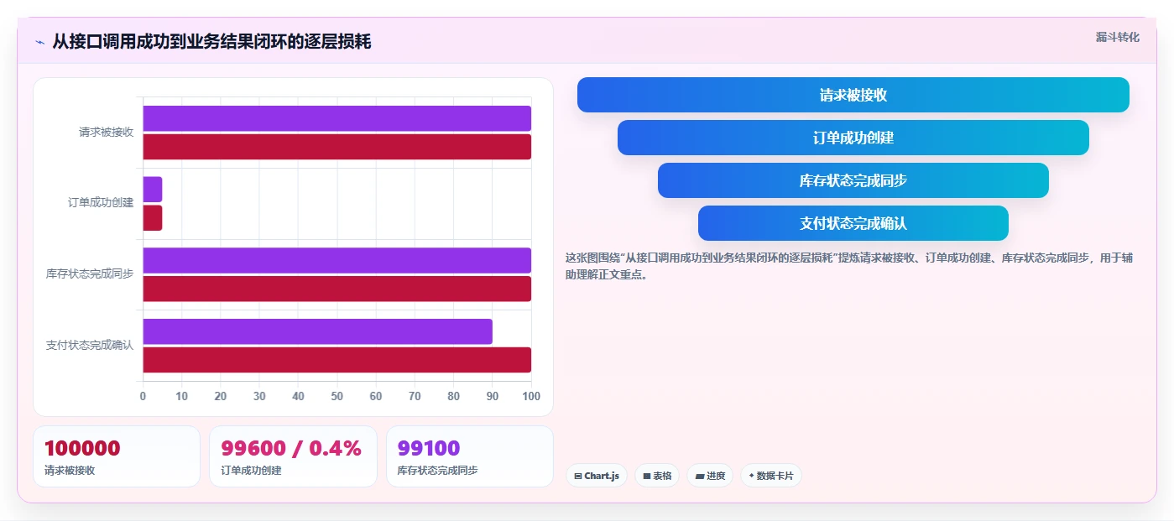Image resolution: width=1174 pixels, height=521 pixels.
Task: Click the short purple bar for 订单成功创建
Action: coord(152,190)
